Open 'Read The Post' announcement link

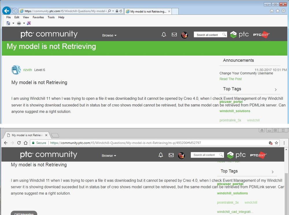click(x=231, y=79)
